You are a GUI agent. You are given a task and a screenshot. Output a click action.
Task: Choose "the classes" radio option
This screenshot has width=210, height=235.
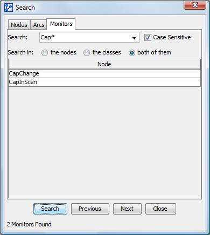tap(87, 53)
